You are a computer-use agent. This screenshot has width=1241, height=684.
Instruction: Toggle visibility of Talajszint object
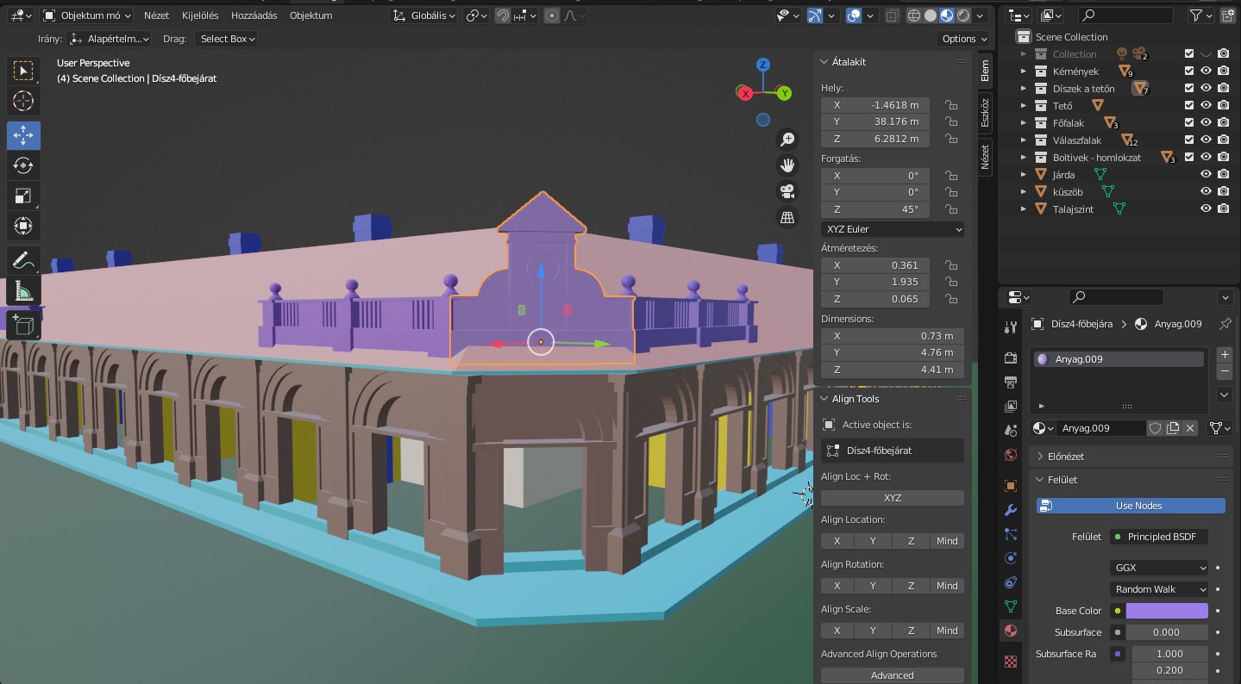coord(1206,209)
